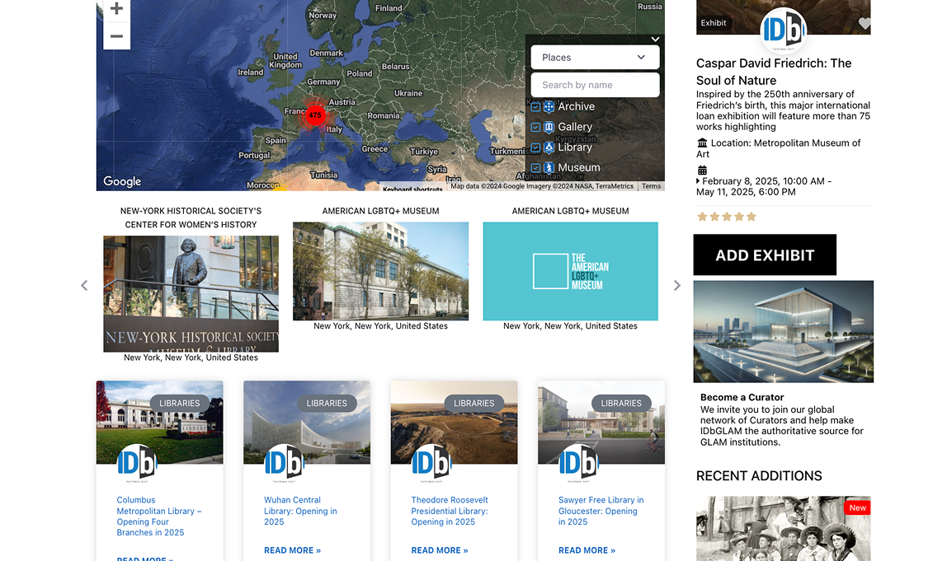This screenshot has width=933, height=561.
Task: Open Google logo on the map
Action: [122, 181]
